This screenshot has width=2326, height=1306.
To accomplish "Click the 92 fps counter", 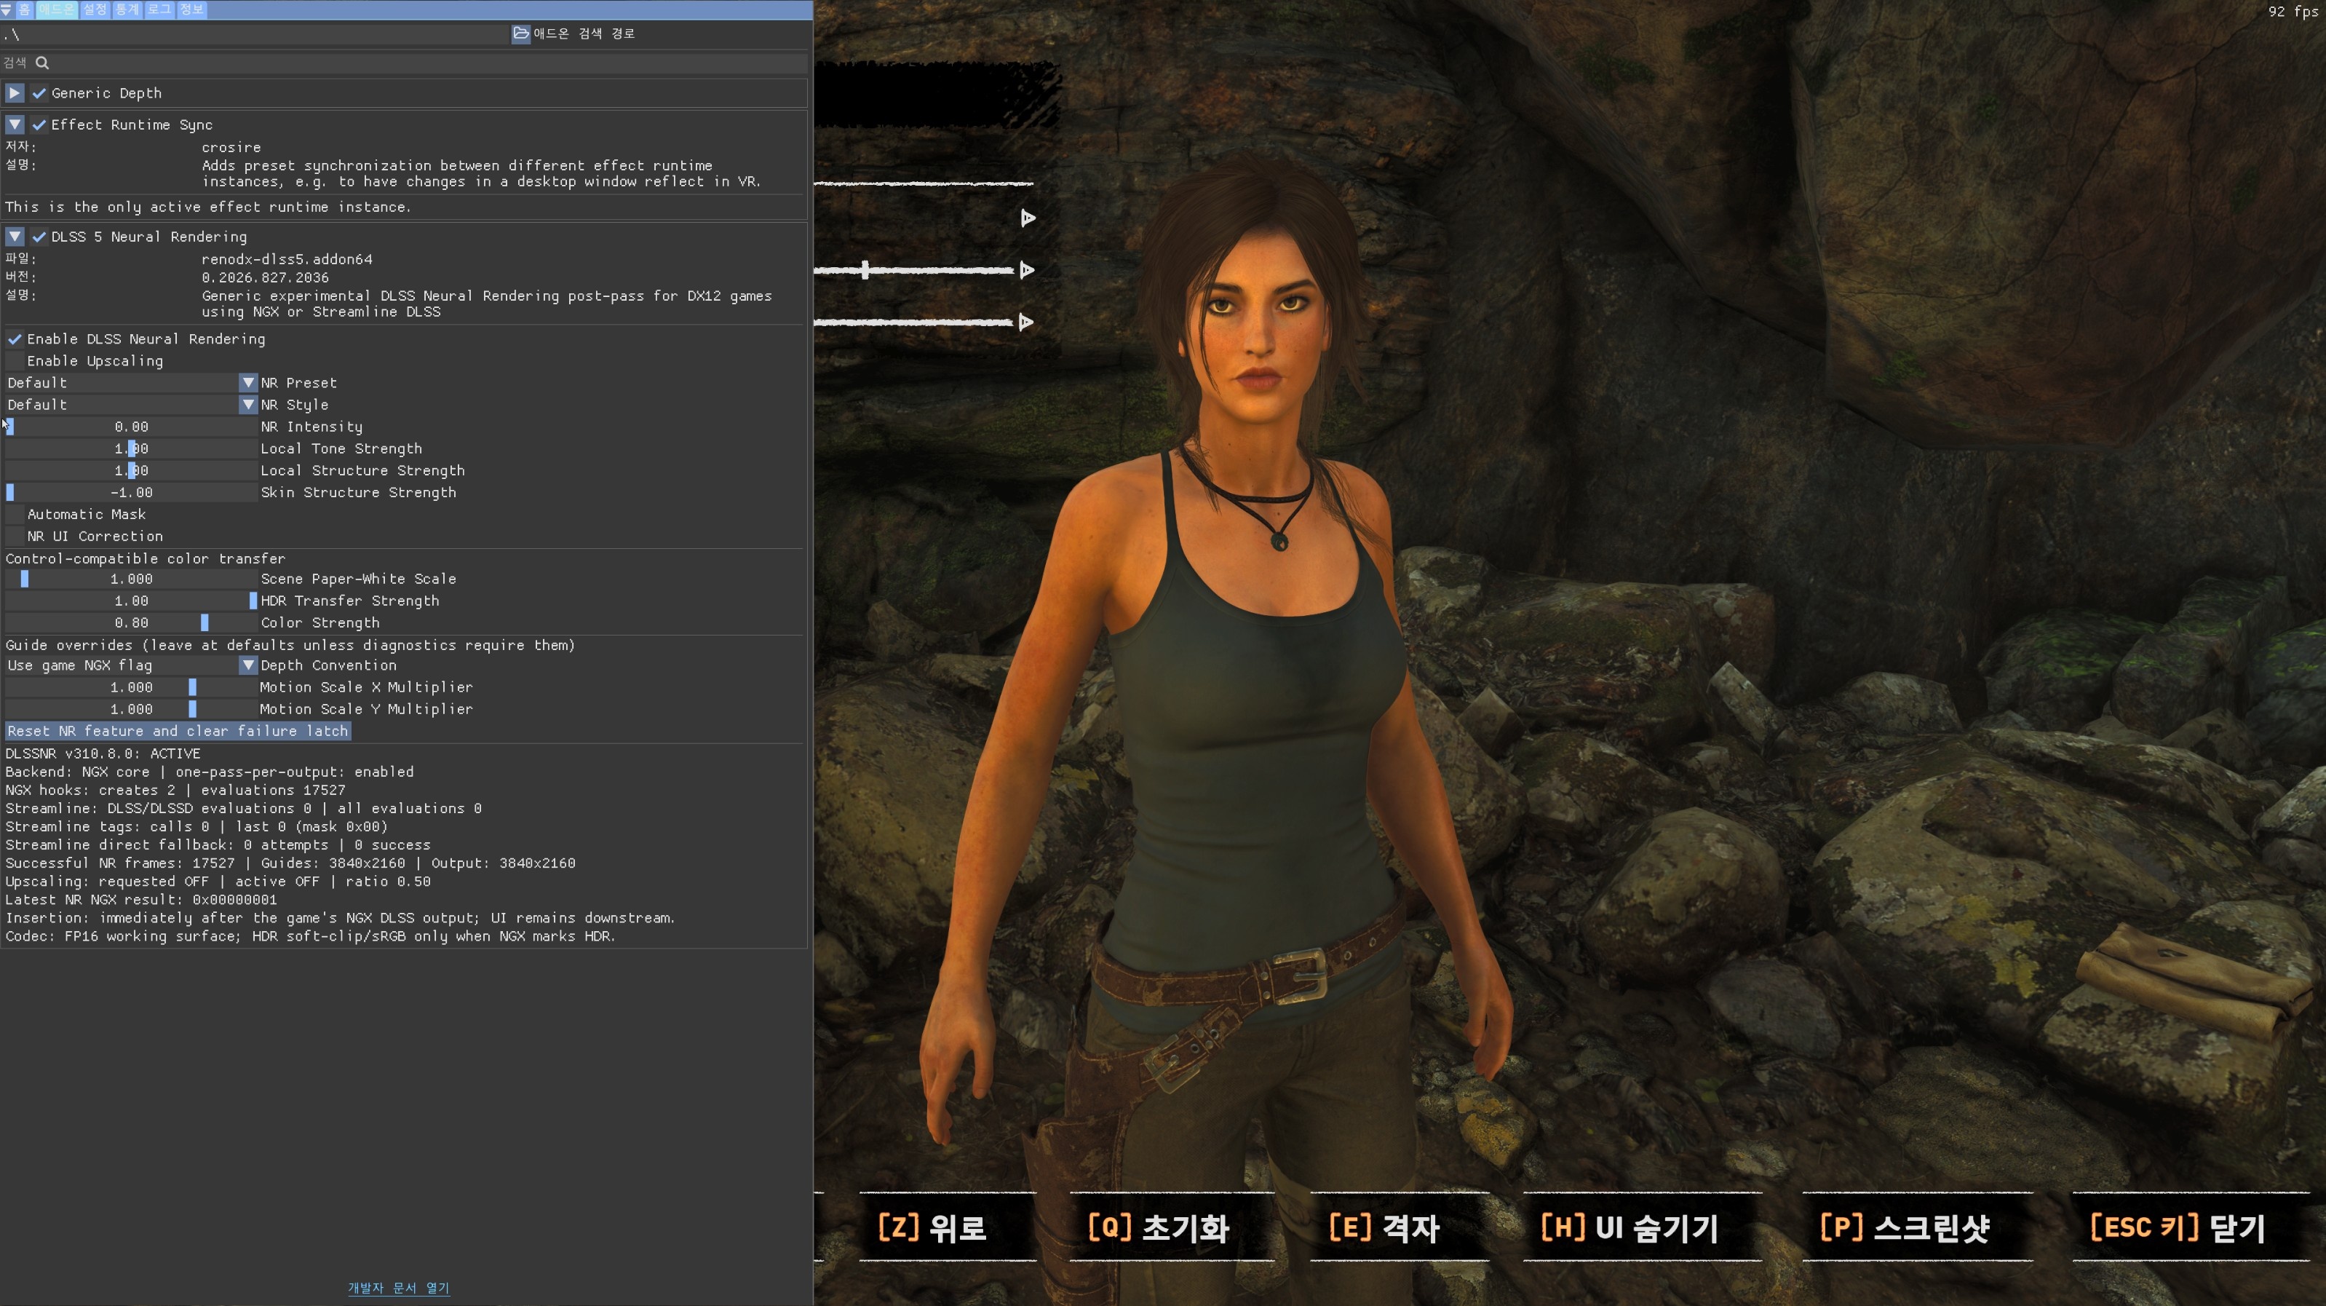I will [2293, 12].
